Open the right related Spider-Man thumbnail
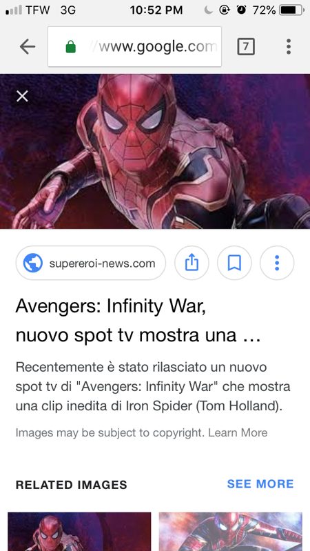This screenshot has width=310, height=551. [x=230, y=531]
